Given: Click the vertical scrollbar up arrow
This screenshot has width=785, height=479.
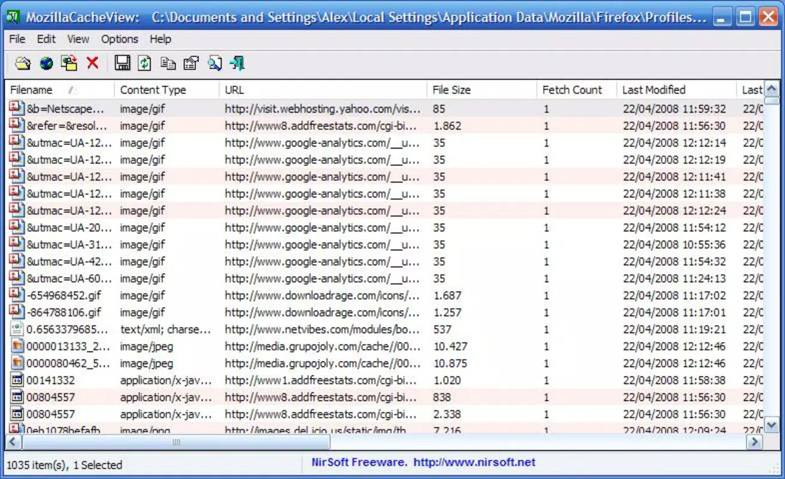Looking at the screenshot, I should [772, 90].
